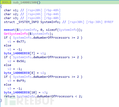Click the v2 variable declaration
This screenshot has height=107, width=119.
click(15, 14)
